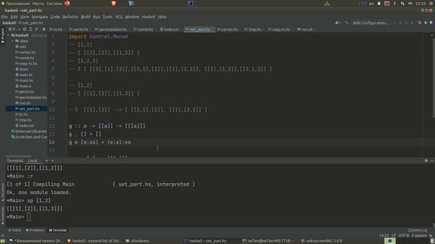Viewport: 435px width, 244px height.
Task: Select main.o in project tree
Action: tap(24, 86)
